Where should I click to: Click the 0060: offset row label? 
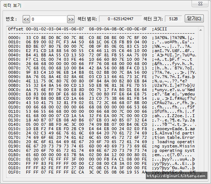pyautogui.click(x=14, y=64)
